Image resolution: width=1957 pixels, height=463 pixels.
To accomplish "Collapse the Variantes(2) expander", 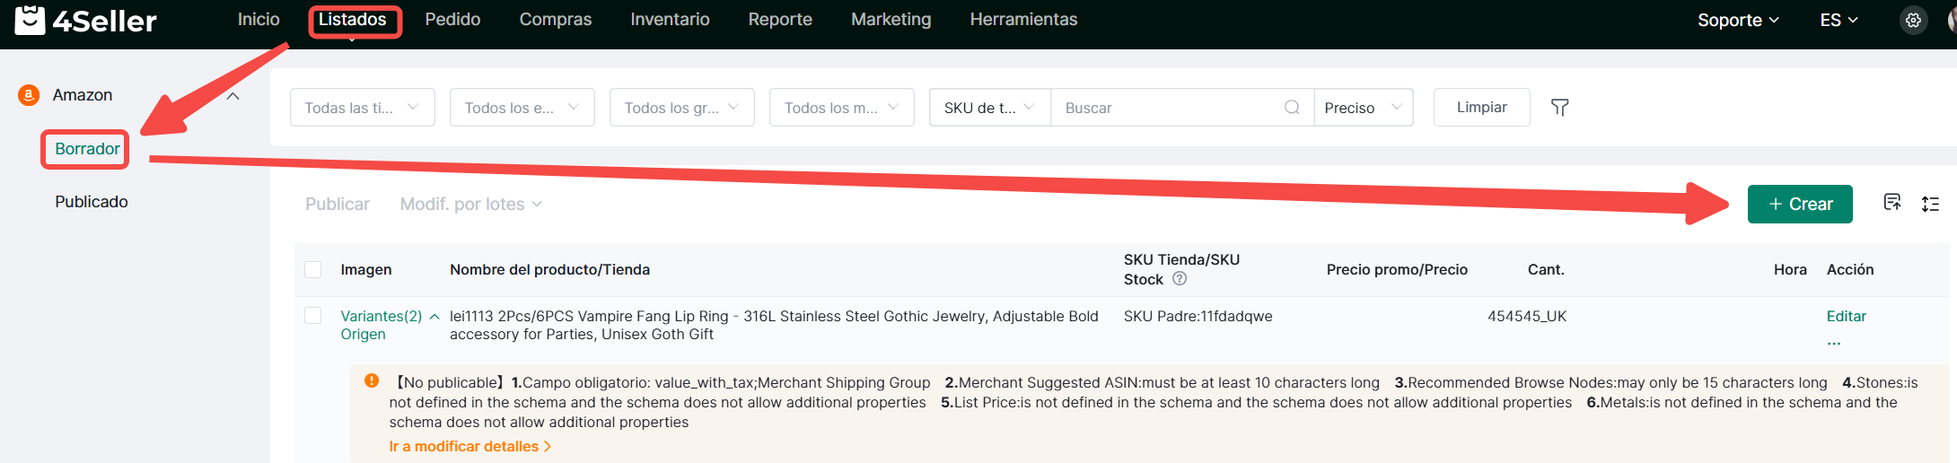I will point(434,317).
